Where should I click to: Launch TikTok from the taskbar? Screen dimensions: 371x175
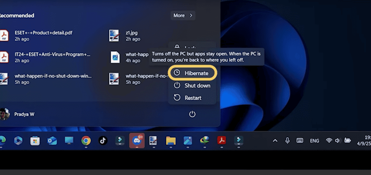103,141
